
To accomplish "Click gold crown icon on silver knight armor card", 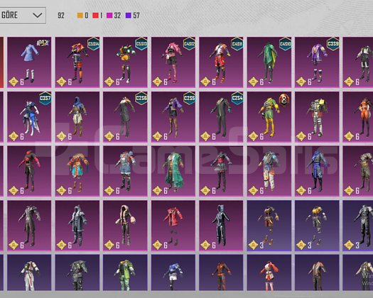I will 301,136.
